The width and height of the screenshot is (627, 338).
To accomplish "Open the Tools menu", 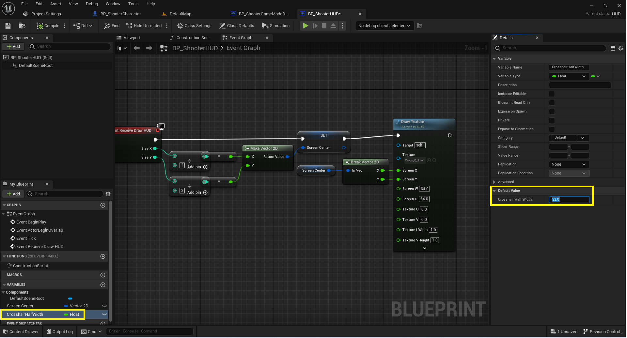I will click(133, 4).
